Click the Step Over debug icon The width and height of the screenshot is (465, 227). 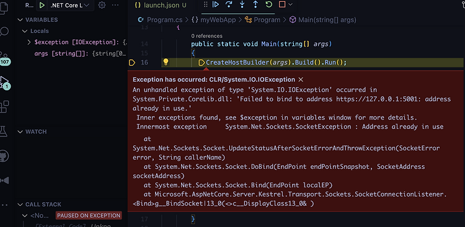click(x=229, y=4)
